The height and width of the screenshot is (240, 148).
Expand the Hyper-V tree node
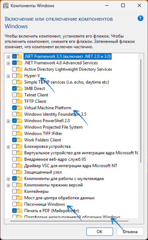coord(8,76)
